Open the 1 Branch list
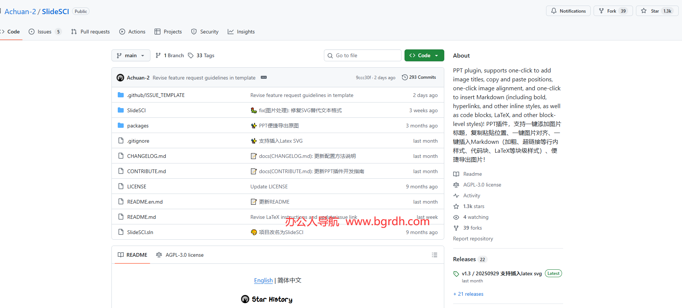Viewport: 682px width, 308px height. pyautogui.click(x=170, y=55)
